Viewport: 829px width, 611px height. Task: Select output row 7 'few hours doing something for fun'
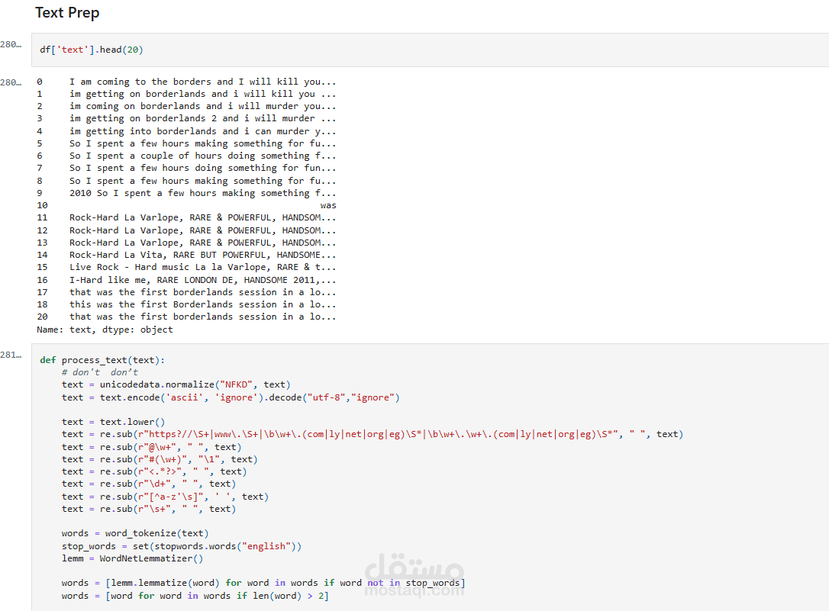coord(186,168)
